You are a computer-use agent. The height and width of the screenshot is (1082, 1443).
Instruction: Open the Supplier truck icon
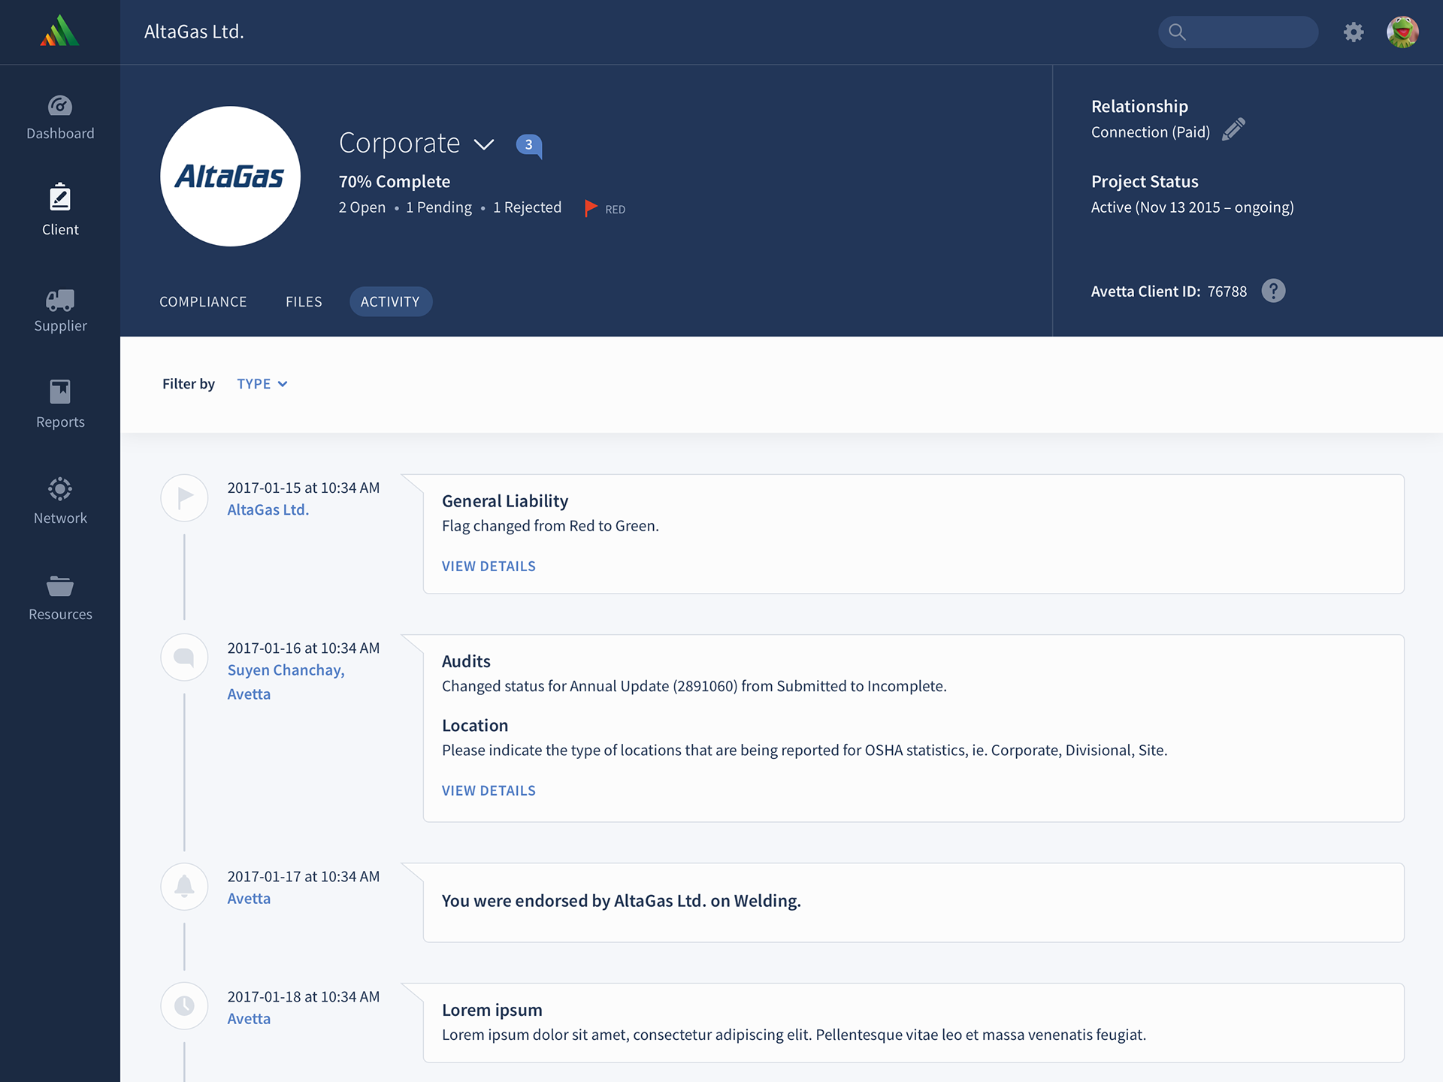(60, 300)
